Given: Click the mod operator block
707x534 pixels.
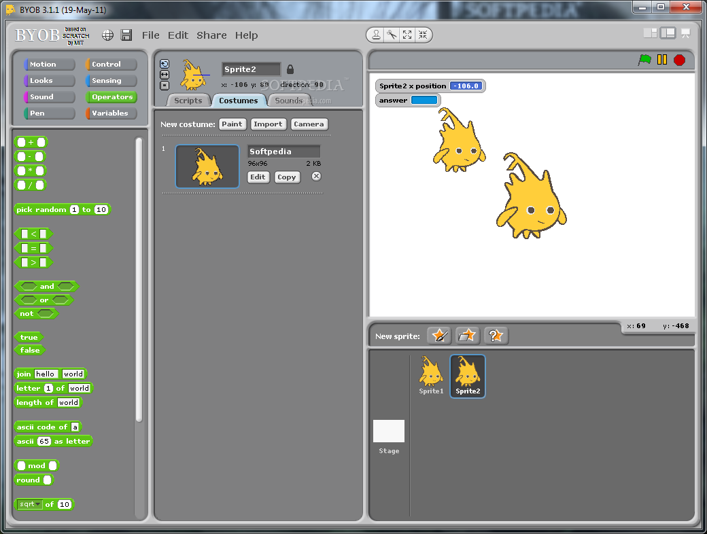Looking at the screenshot, I should coord(37,465).
